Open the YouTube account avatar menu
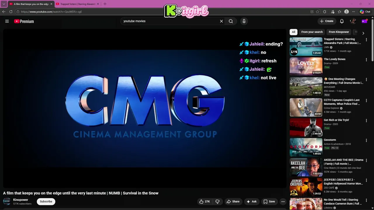This screenshot has height=210, width=374. click(353, 21)
